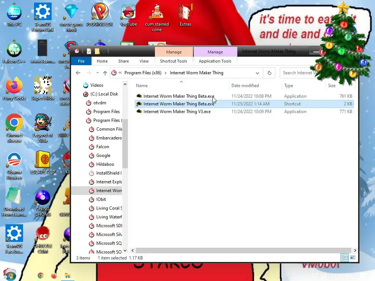Open This PC desktop icon
The width and height of the screenshot is (375, 281).
(x=14, y=15)
